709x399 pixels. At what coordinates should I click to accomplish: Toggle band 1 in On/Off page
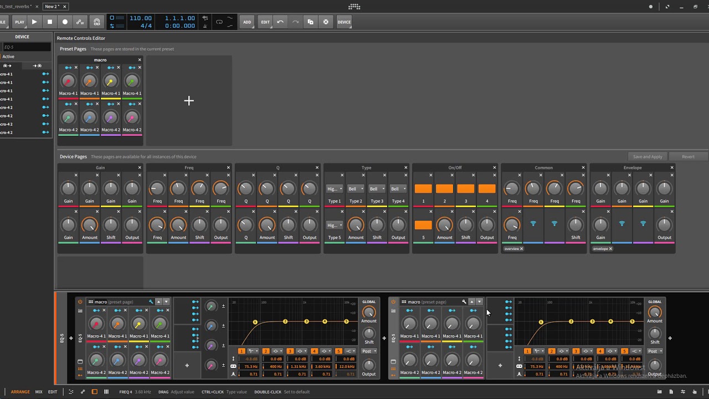click(x=423, y=189)
